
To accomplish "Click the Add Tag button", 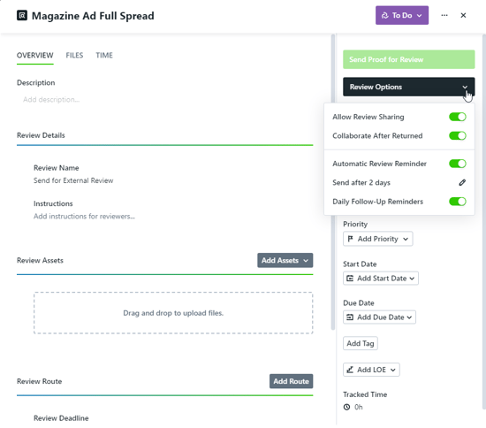I will [361, 343].
